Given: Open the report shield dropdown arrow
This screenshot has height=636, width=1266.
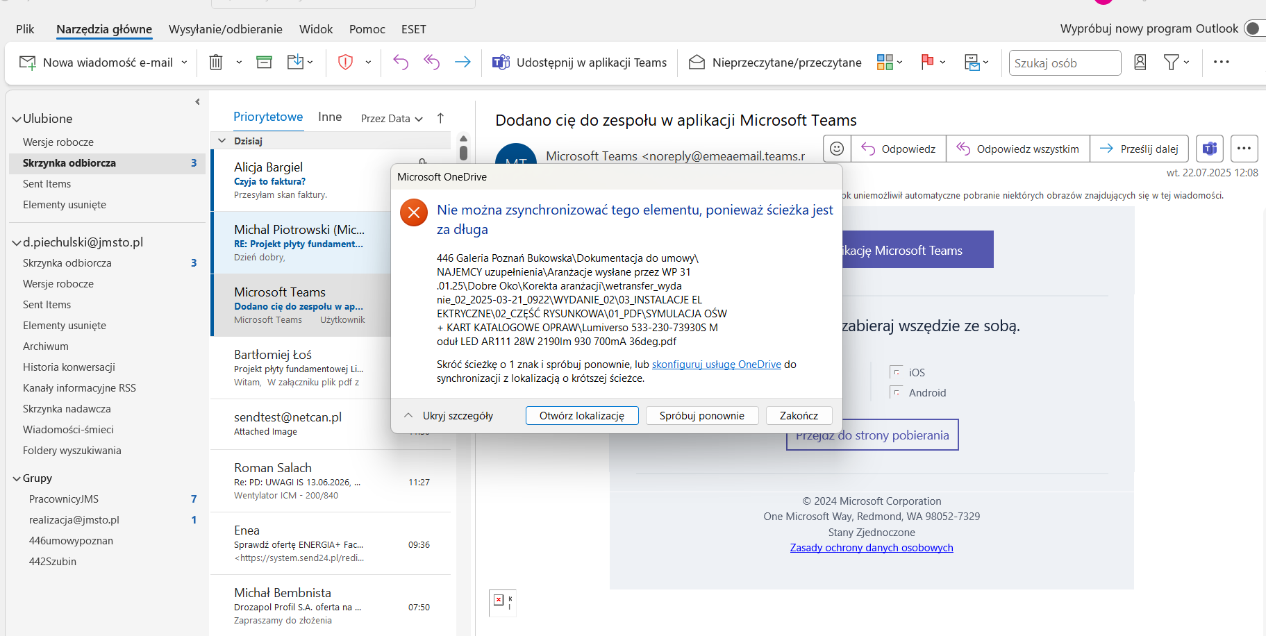Looking at the screenshot, I should (368, 62).
